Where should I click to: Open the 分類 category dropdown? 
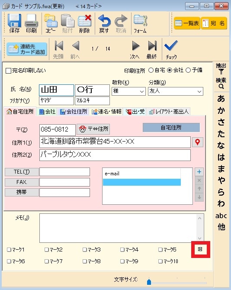[199, 91]
